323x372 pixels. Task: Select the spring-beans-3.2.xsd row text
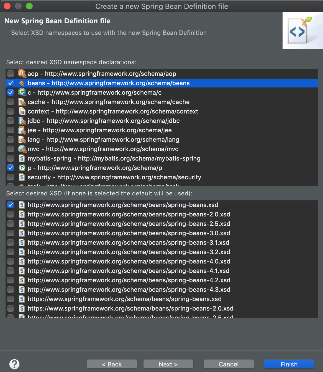[x=129, y=252]
